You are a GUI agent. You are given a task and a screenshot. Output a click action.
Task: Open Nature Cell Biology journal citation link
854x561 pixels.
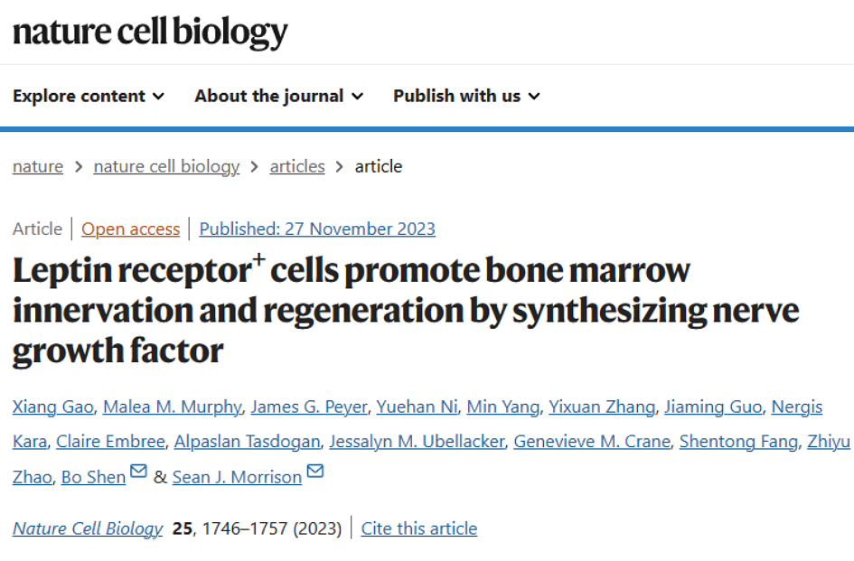pyautogui.click(x=88, y=528)
